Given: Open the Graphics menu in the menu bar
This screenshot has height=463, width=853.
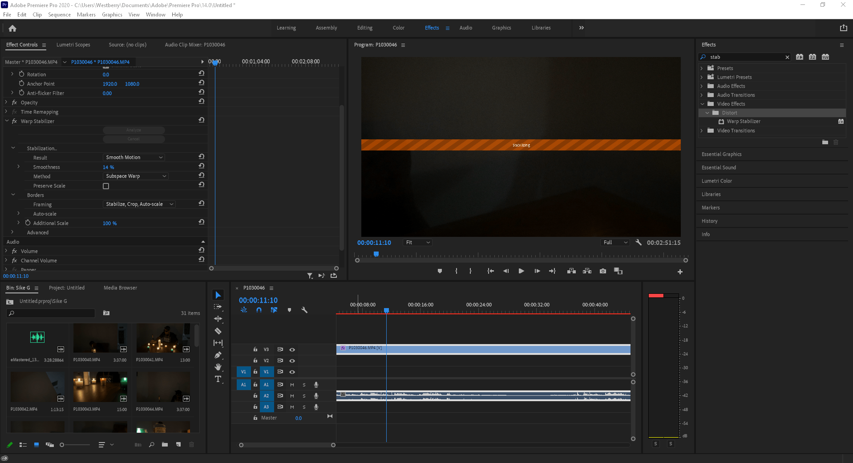Looking at the screenshot, I should [x=112, y=14].
